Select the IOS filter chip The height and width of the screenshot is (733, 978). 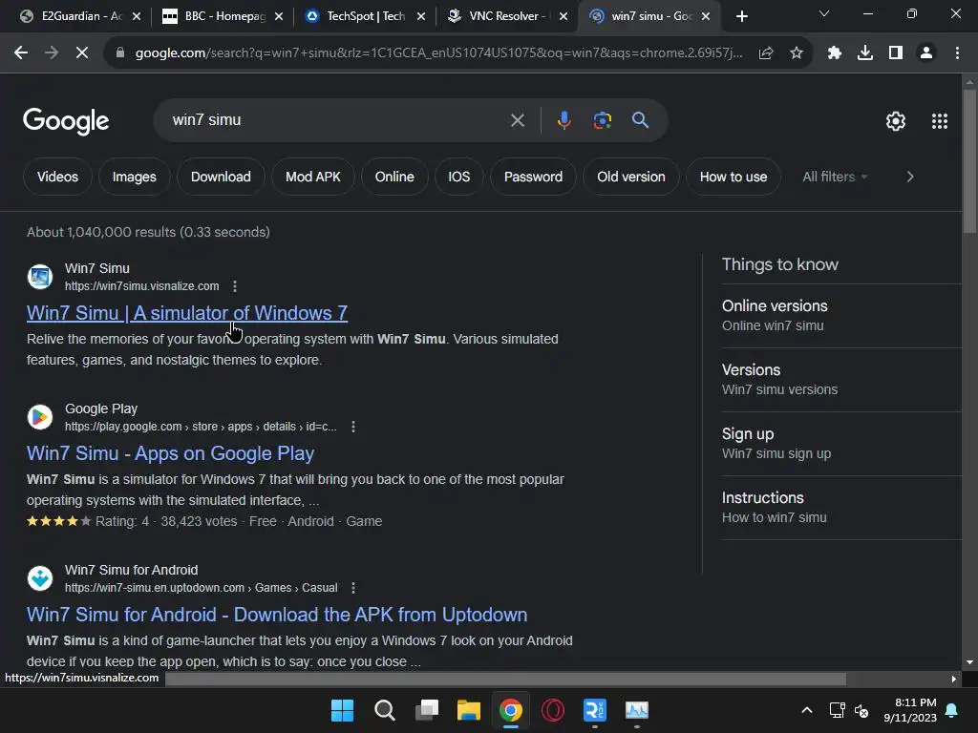pyautogui.click(x=459, y=177)
